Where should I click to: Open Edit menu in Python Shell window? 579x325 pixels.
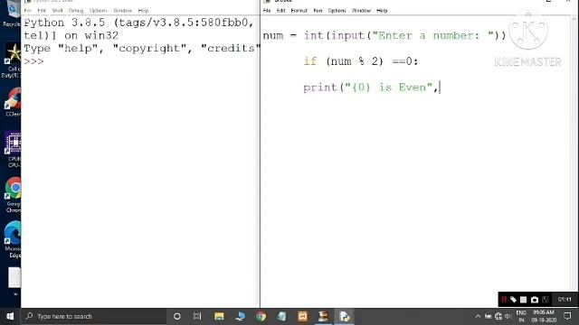pyautogui.click(x=42, y=11)
